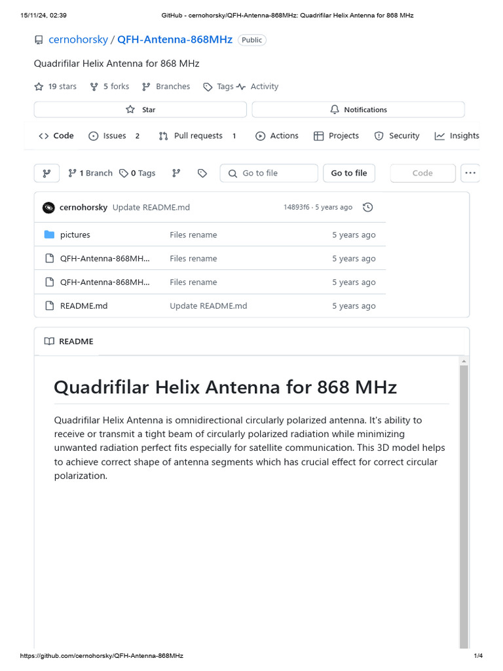The image size is (503, 671).
Task: Open the three-dot more options menu
Action: (470, 173)
